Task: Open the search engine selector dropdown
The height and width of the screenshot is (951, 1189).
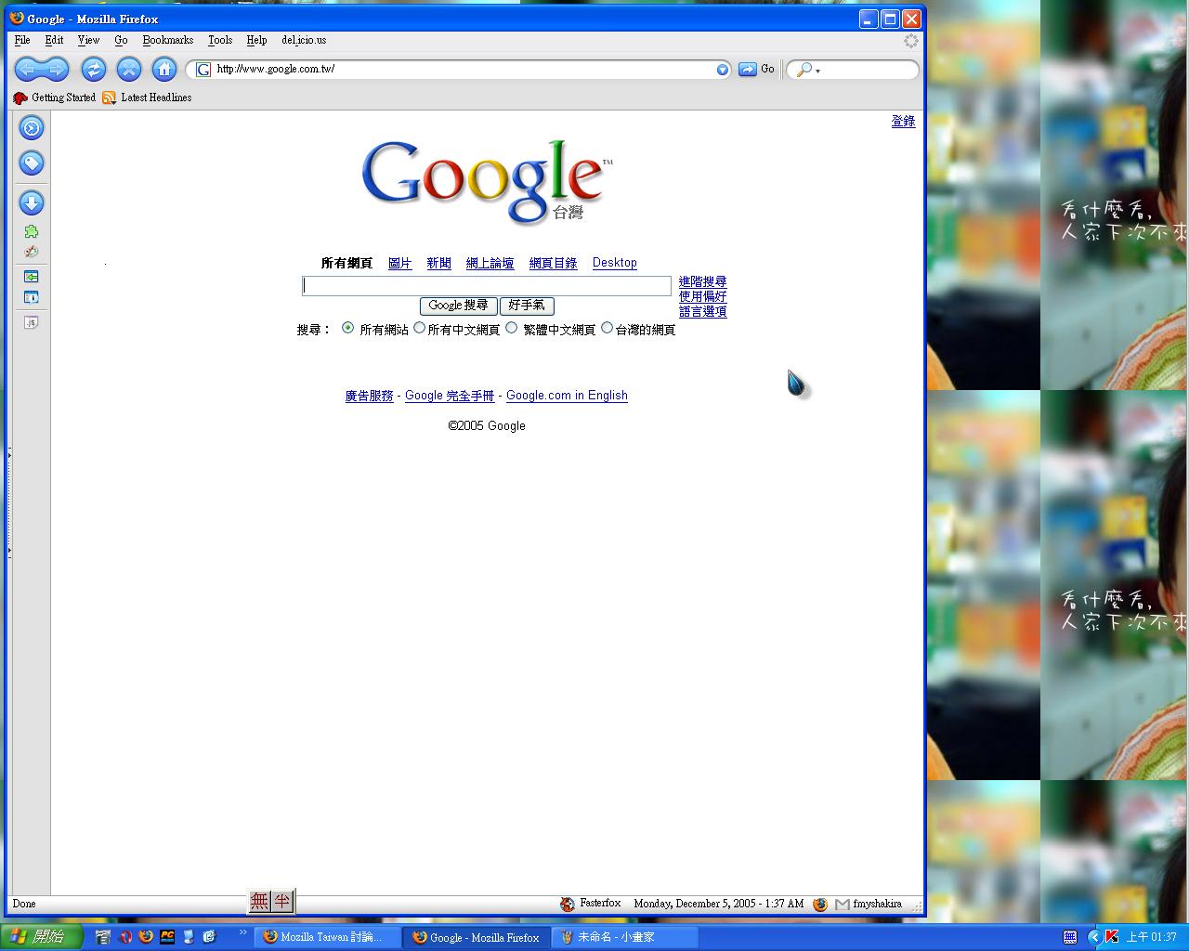Action: (x=807, y=70)
